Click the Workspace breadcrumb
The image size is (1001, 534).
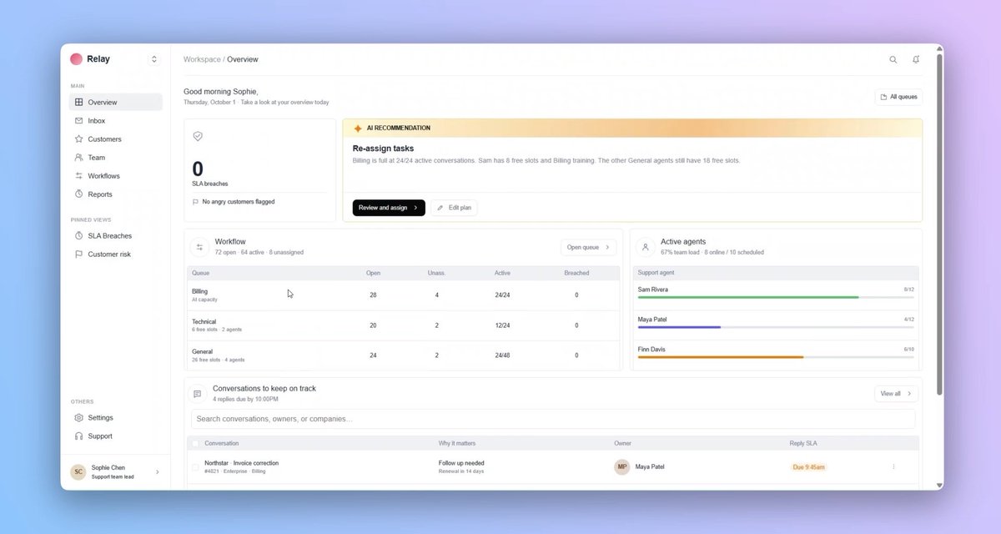pyautogui.click(x=202, y=60)
